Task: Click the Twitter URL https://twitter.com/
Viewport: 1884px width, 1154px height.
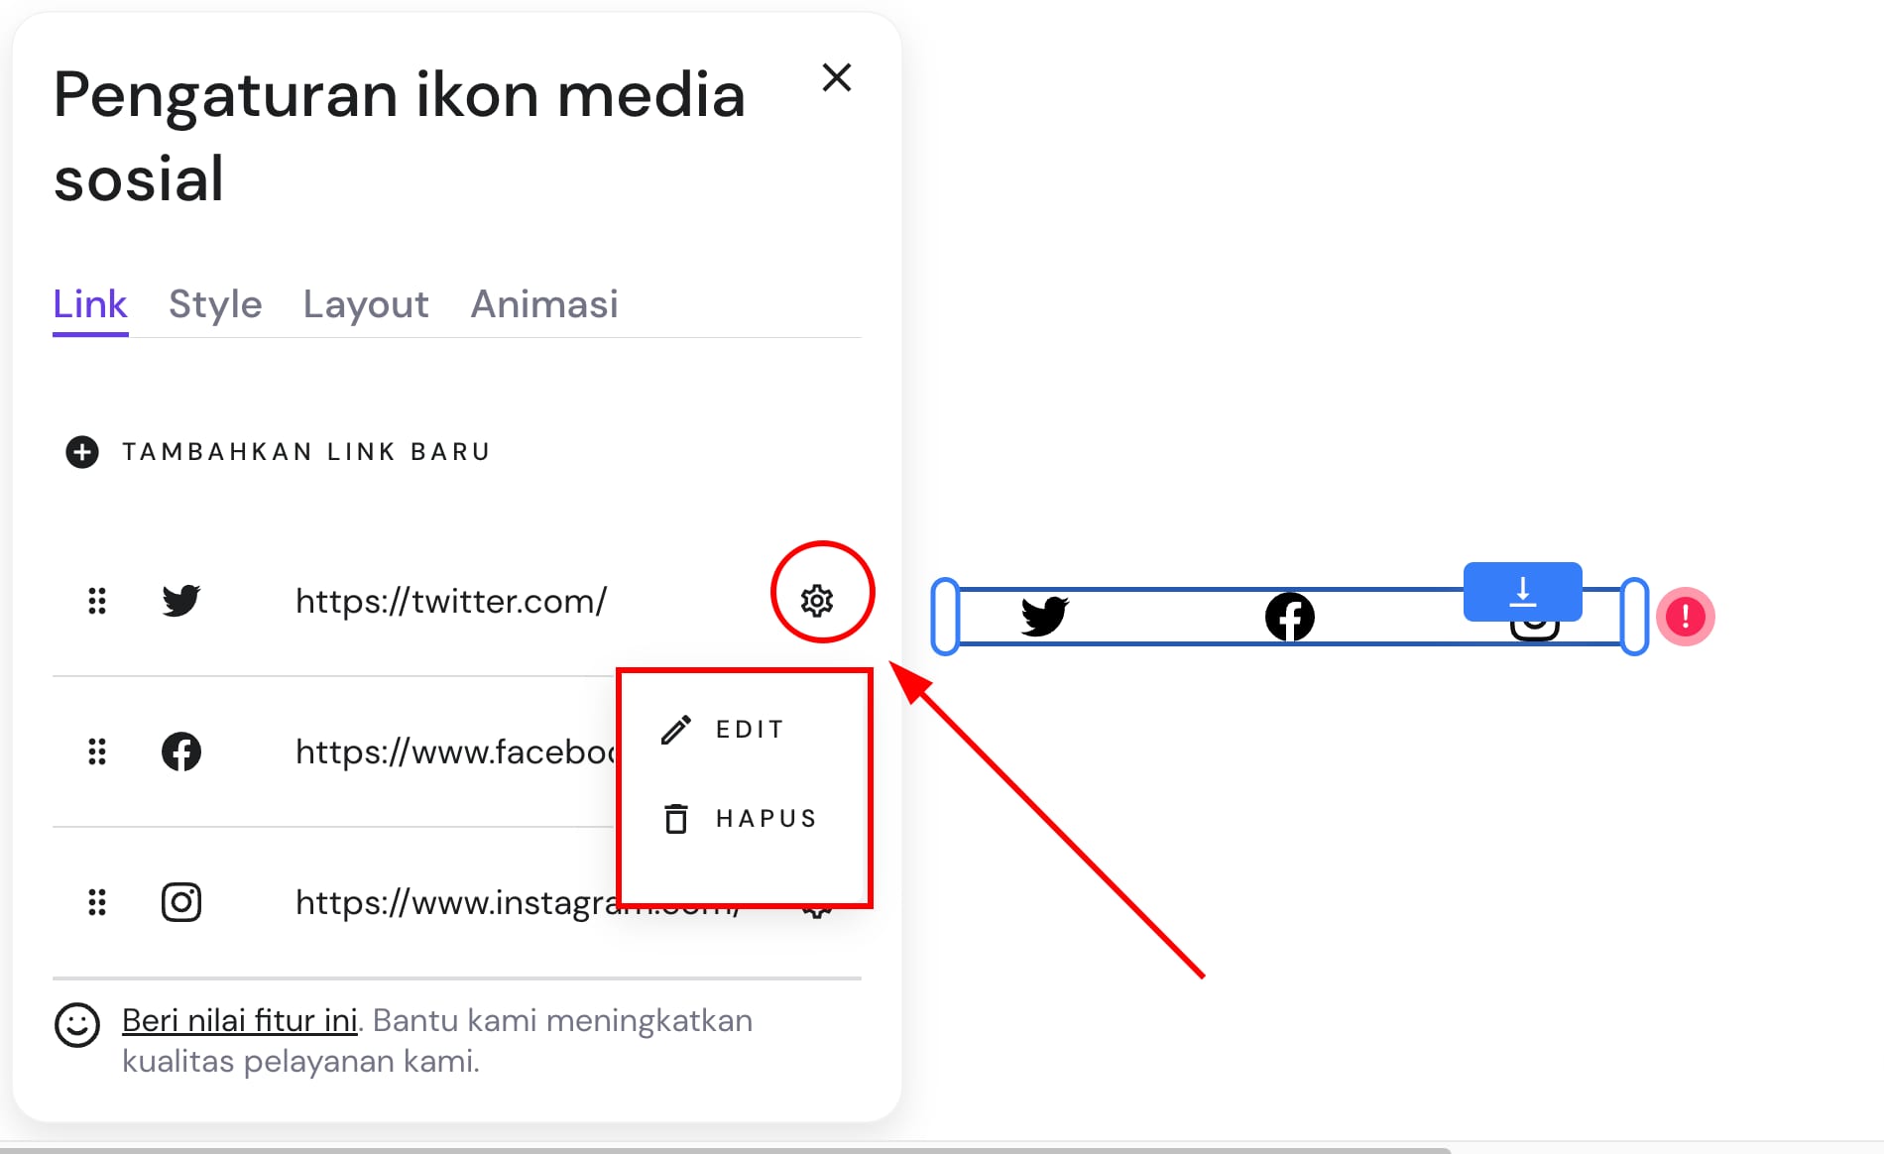Action: pyautogui.click(x=450, y=601)
